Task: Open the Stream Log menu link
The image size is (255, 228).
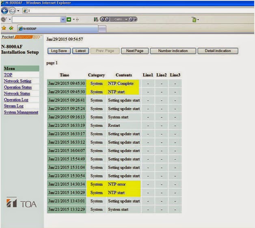Action: pos(14,106)
